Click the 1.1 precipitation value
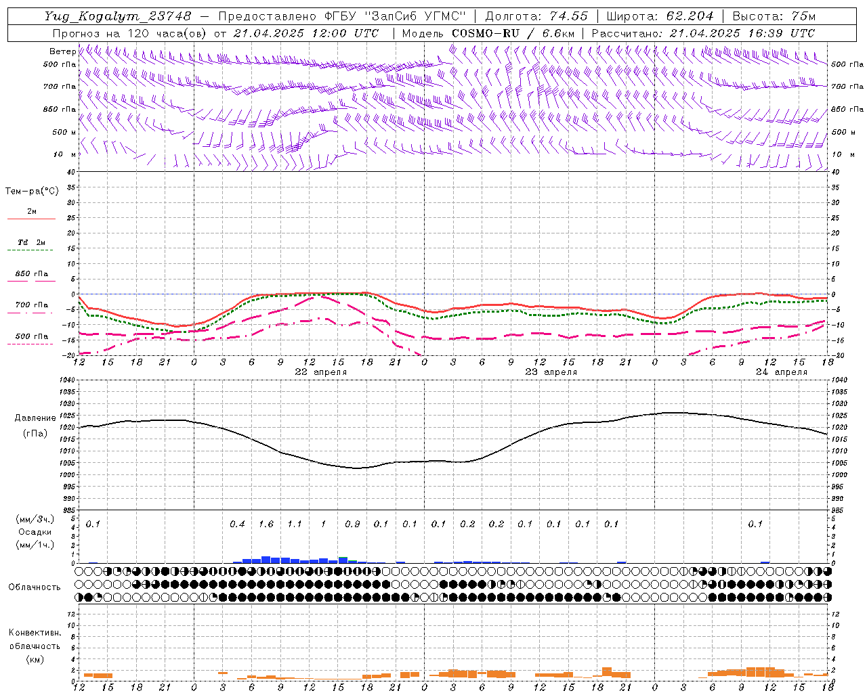 point(295,524)
